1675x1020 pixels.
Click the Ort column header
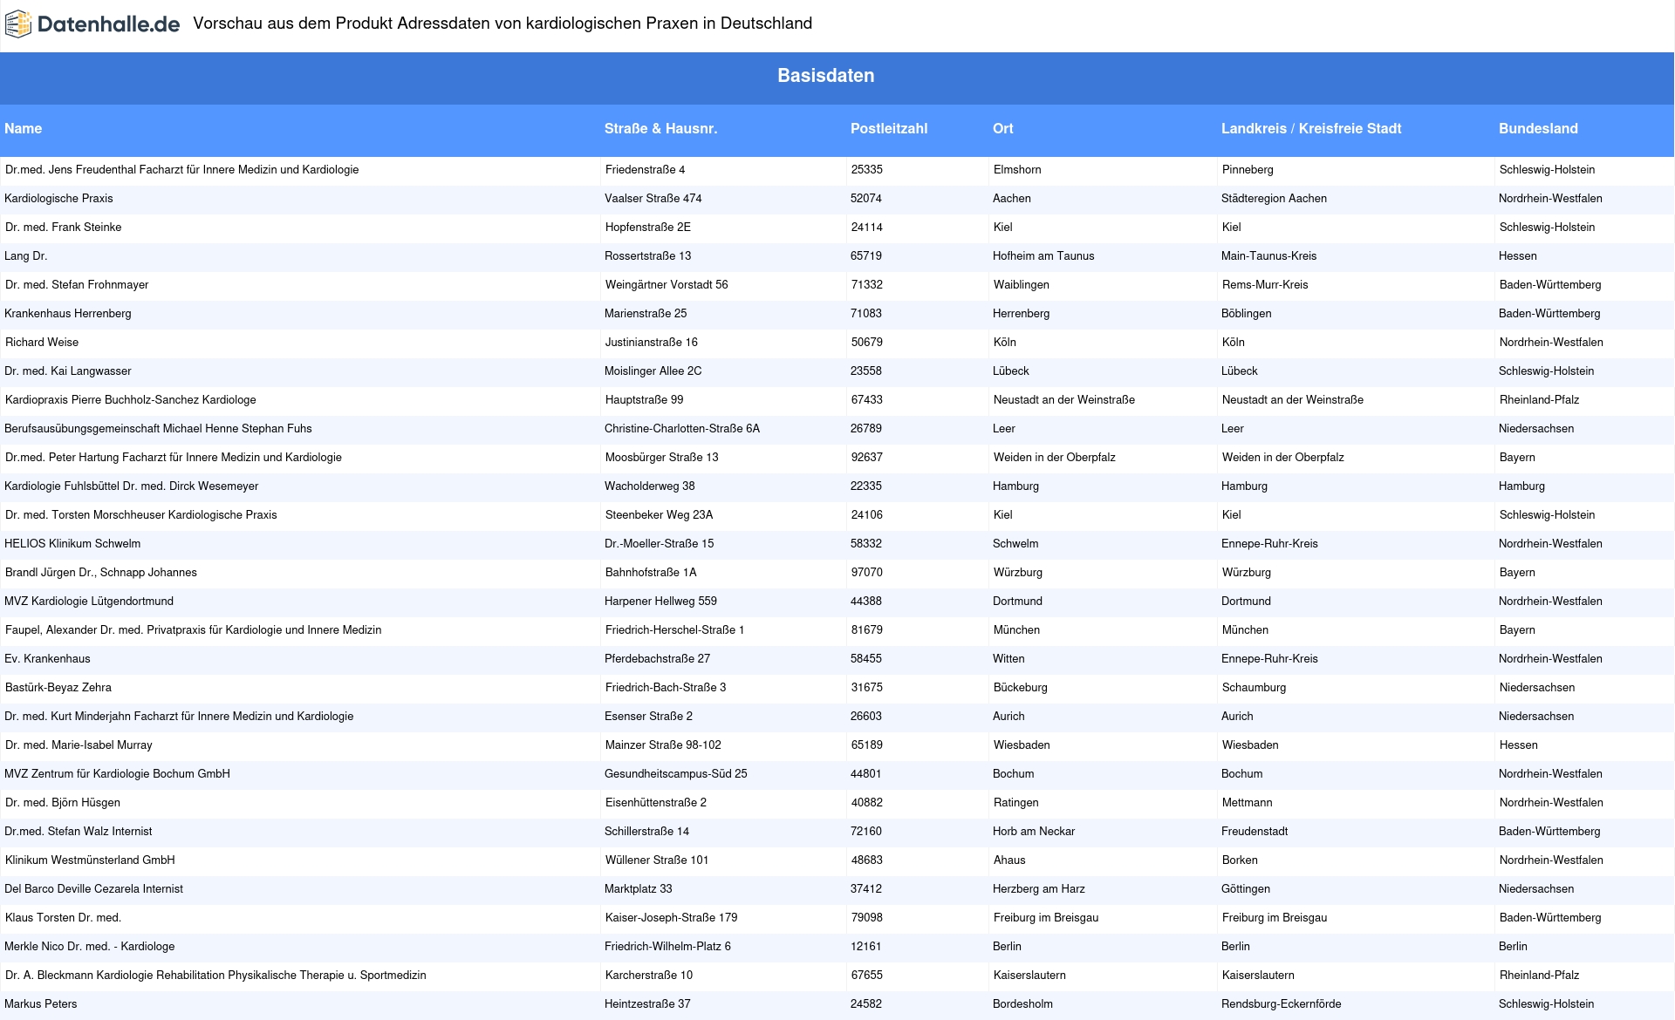[x=1002, y=129]
